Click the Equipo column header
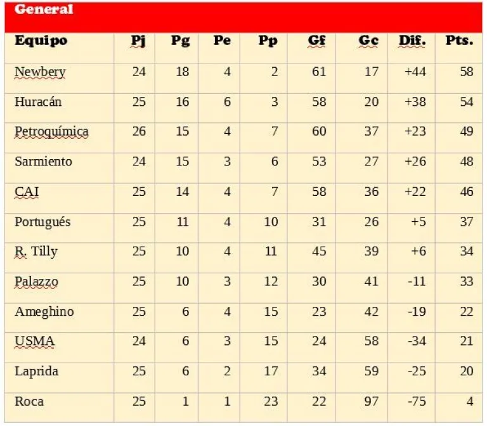The image size is (487, 426). (41, 41)
